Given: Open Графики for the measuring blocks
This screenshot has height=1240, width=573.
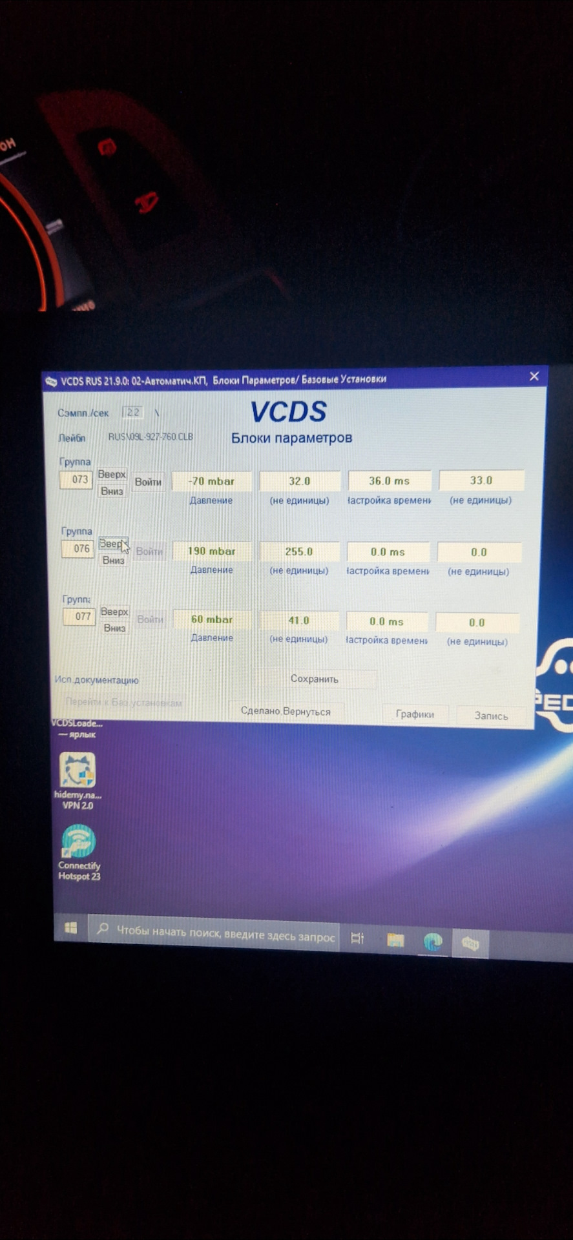Looking at the screenshot, I should [415, 714].
